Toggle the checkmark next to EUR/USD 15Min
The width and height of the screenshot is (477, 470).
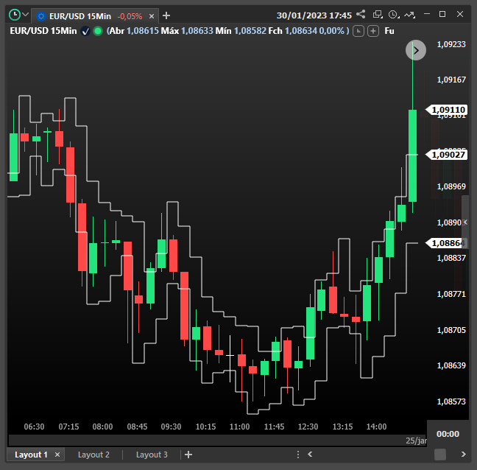(x=85, y=31)
